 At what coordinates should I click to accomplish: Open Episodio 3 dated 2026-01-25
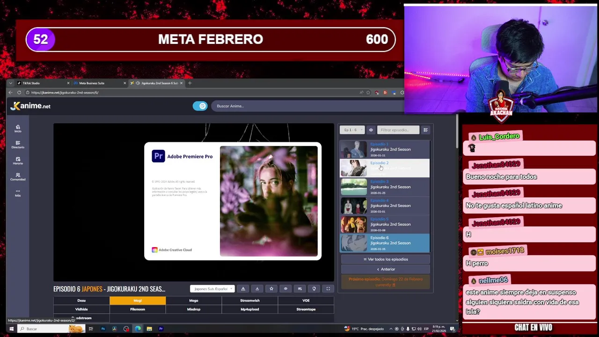point(385,187)
